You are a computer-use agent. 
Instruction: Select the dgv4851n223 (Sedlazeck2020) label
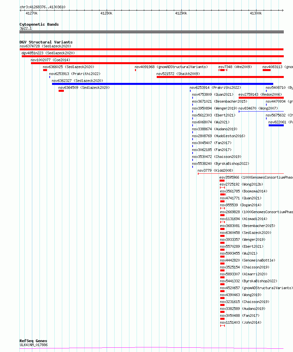[x=48, y=53]
